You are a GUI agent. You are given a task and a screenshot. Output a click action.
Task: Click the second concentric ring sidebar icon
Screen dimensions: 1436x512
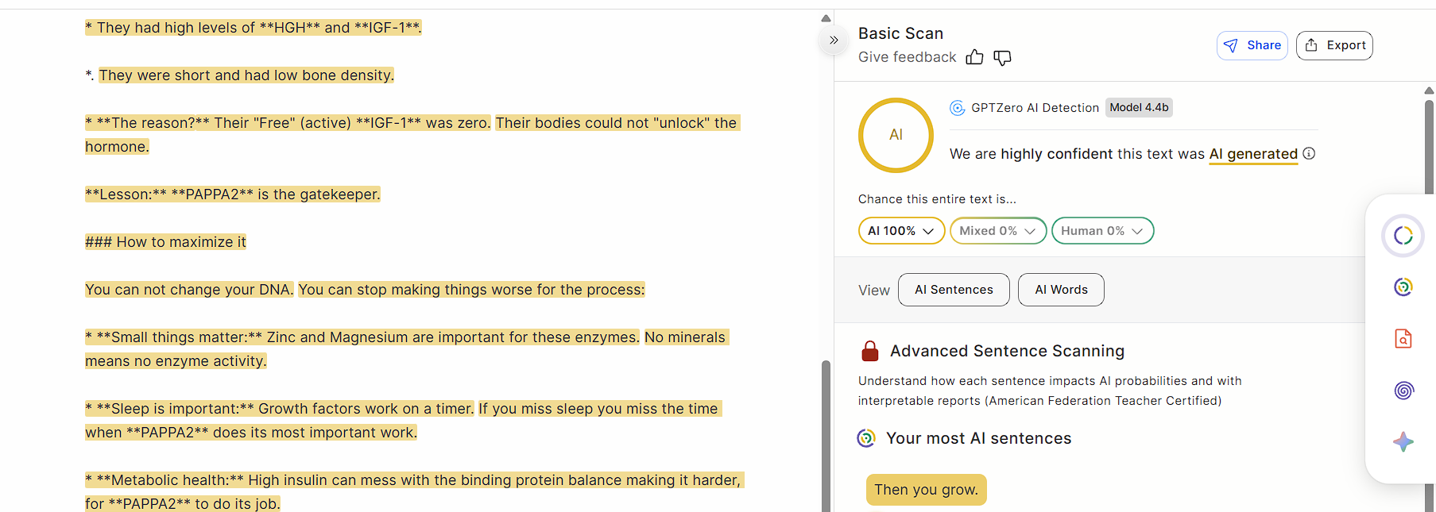pyautogui.click(x=1403, y=287)
